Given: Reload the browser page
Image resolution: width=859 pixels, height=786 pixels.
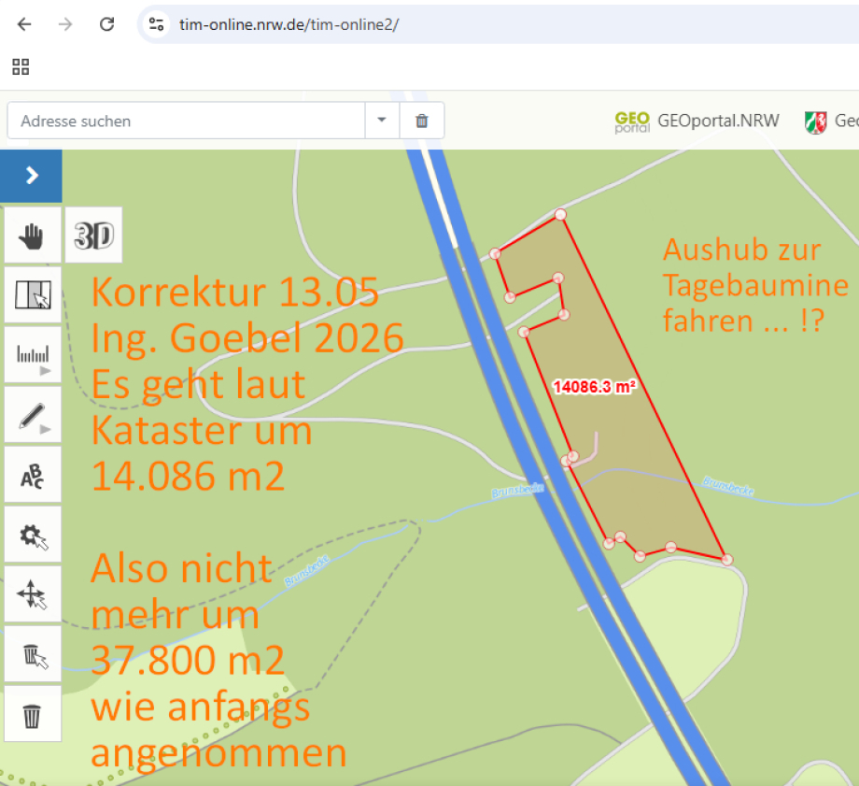Looking at the screenshot, I should pos(106,24).
